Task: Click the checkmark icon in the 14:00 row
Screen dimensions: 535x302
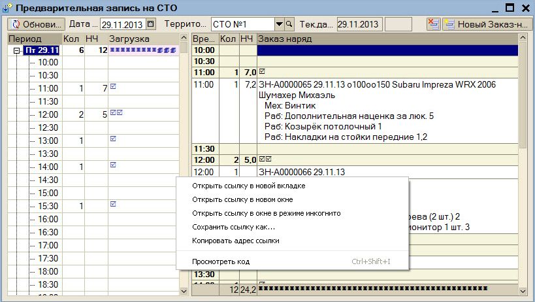Action: click(x=114, y=165)
